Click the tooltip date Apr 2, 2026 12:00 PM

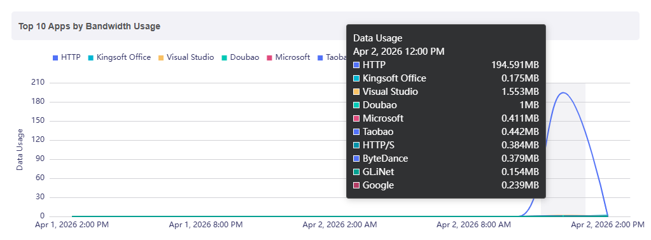pyautogui.click(x=399, y=52)
